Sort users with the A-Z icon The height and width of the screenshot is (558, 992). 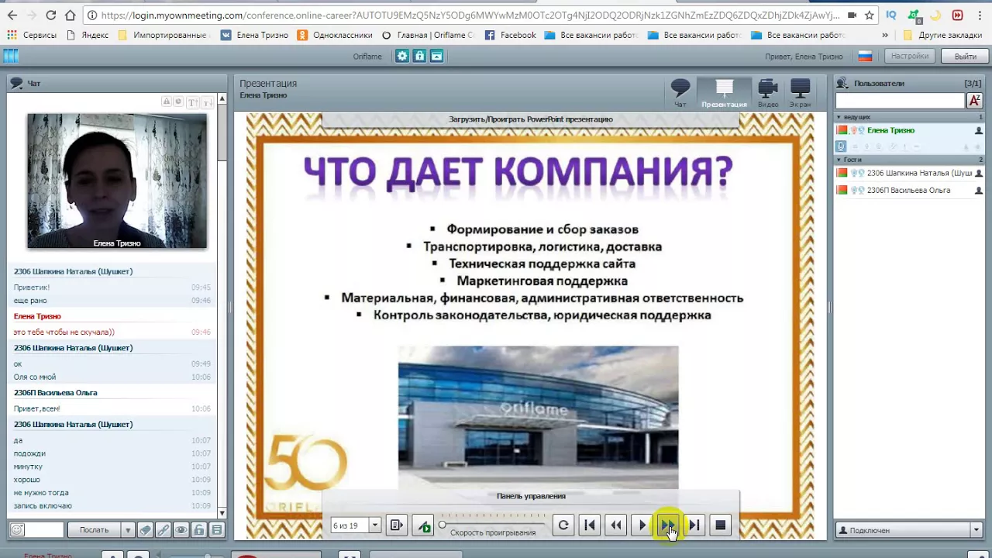pos(975,101)
